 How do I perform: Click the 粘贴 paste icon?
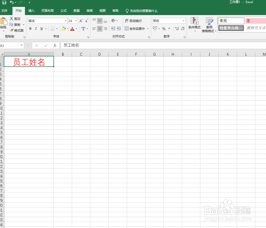coord(4,21)
